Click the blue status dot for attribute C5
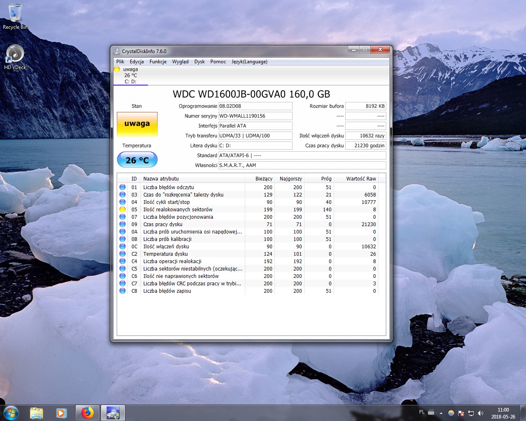The image size is (526, 421). 122,268
